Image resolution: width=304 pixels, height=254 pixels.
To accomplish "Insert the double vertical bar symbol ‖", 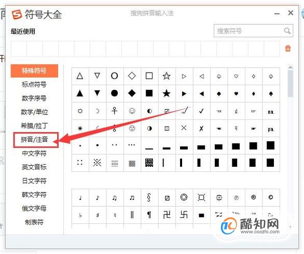I will (132, 215).
